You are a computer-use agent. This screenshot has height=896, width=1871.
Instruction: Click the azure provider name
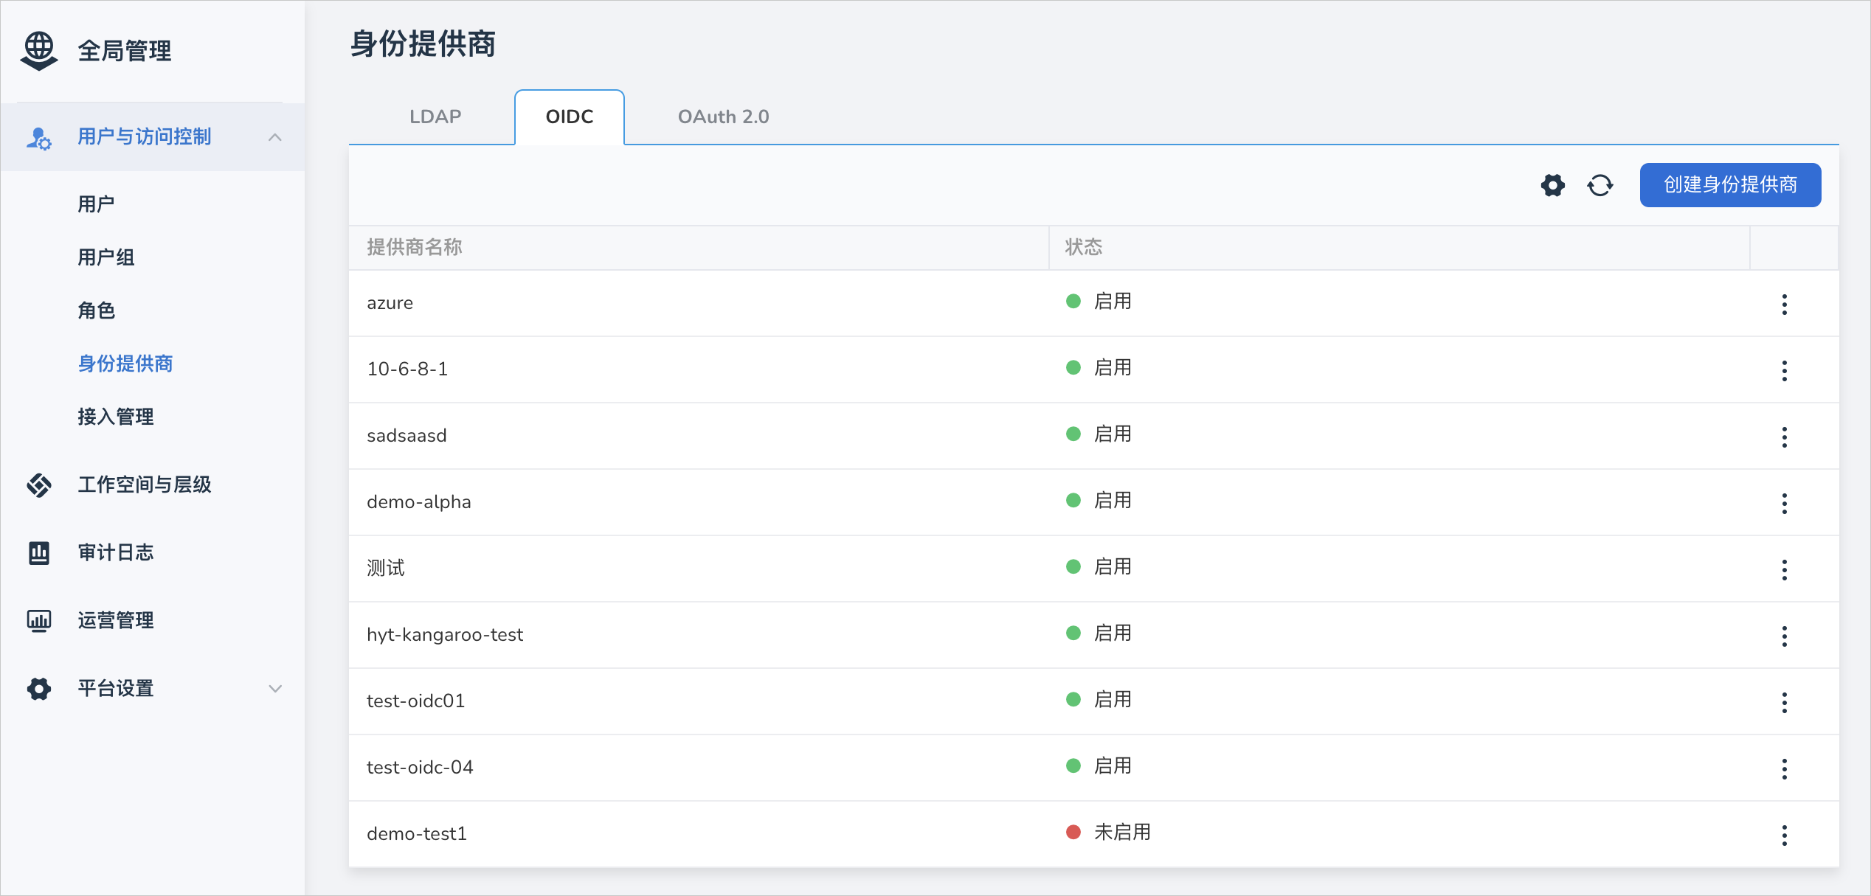coord(390,303)
